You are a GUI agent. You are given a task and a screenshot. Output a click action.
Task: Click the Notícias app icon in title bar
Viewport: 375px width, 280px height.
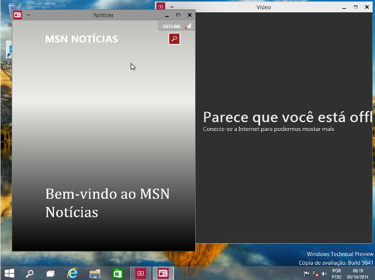pos(18,15)
